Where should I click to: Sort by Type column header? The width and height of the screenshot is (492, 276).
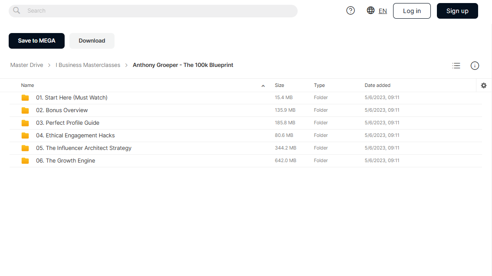click(x=319, y=86)
